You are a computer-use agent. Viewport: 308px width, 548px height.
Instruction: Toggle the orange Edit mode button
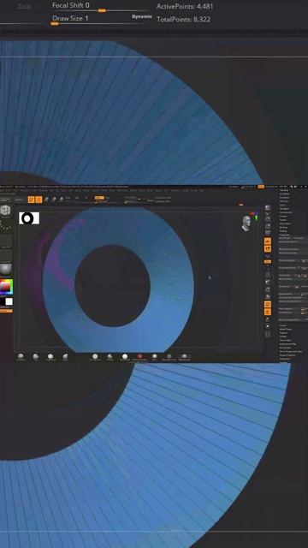click(32, 200)
